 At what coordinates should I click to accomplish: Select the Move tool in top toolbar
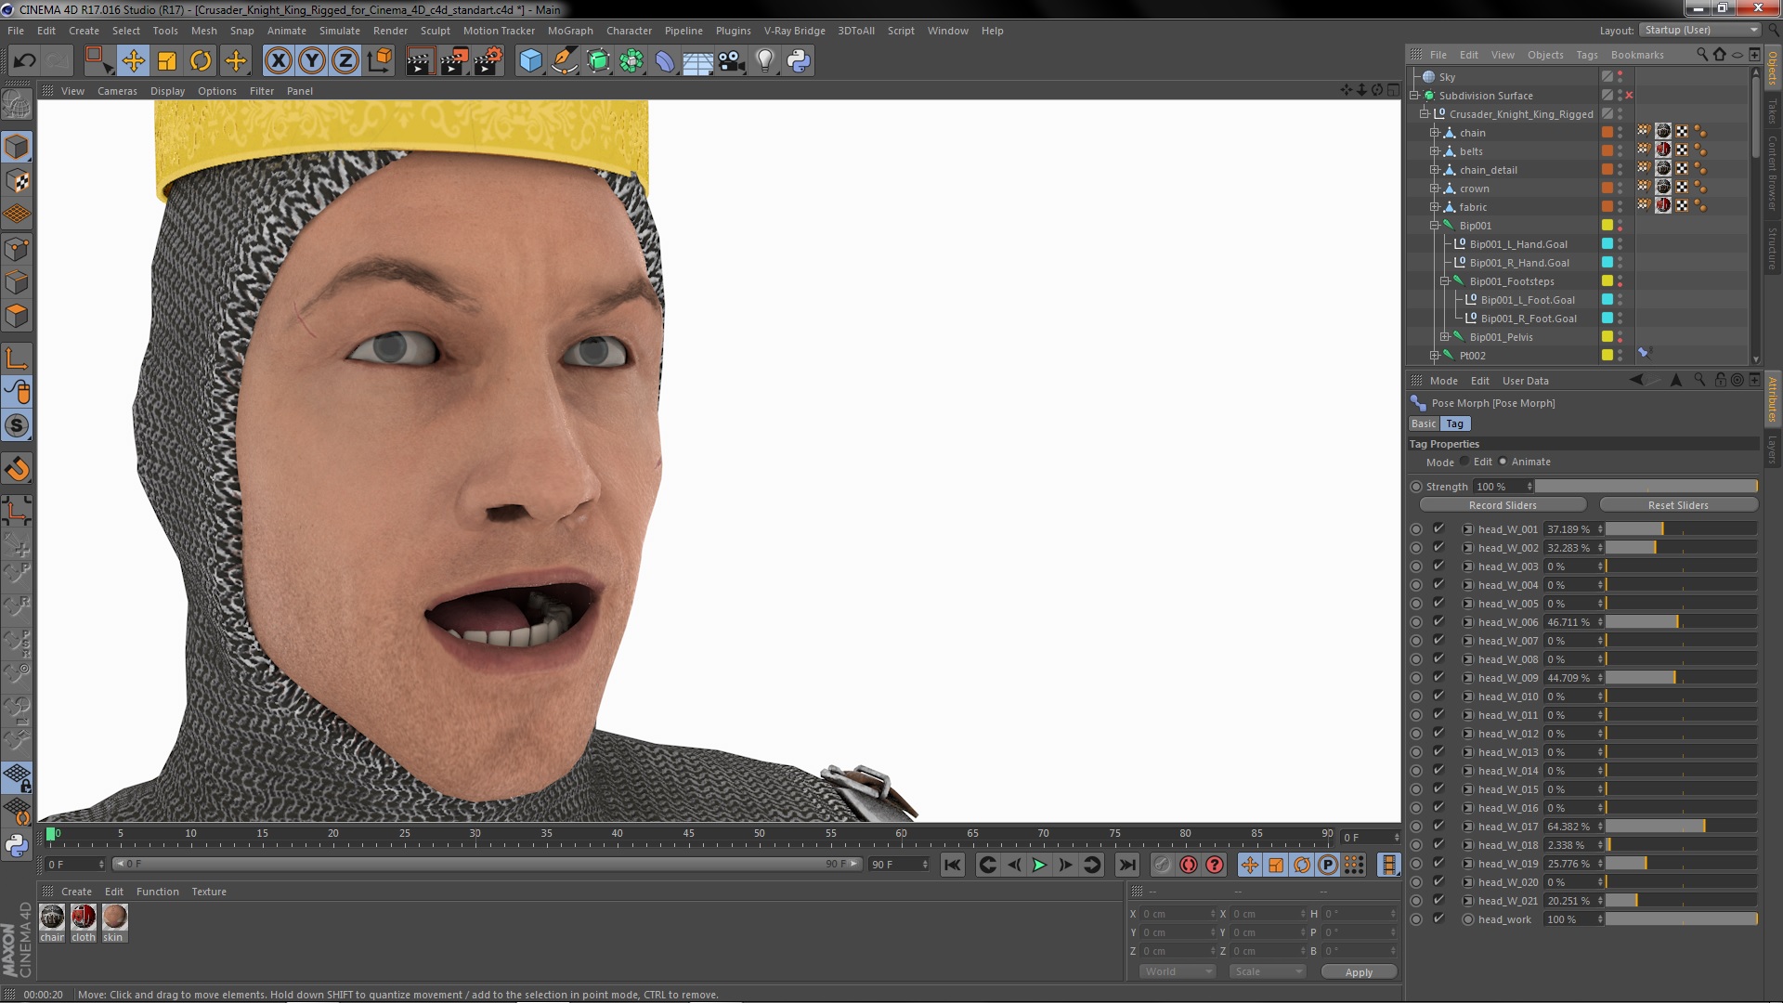(x=133, y=61)
